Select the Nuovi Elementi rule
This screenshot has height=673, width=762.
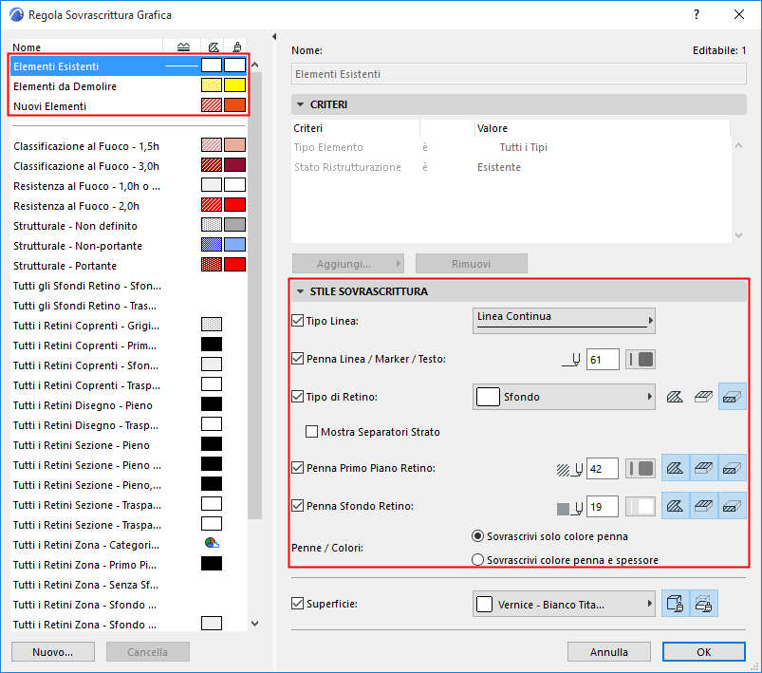[129, 106]
